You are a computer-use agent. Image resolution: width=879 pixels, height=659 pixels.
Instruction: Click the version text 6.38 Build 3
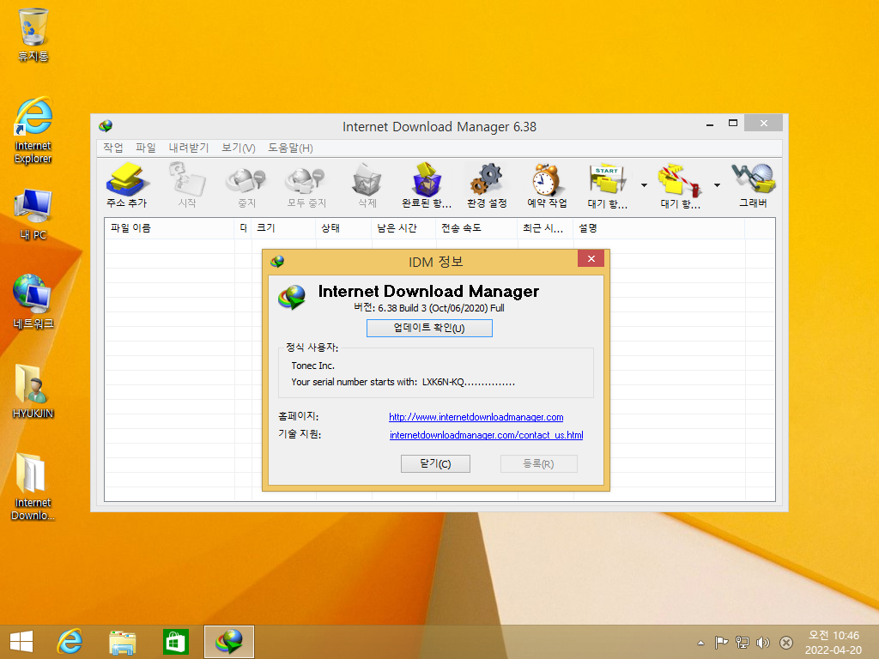[x=429, y=308]
